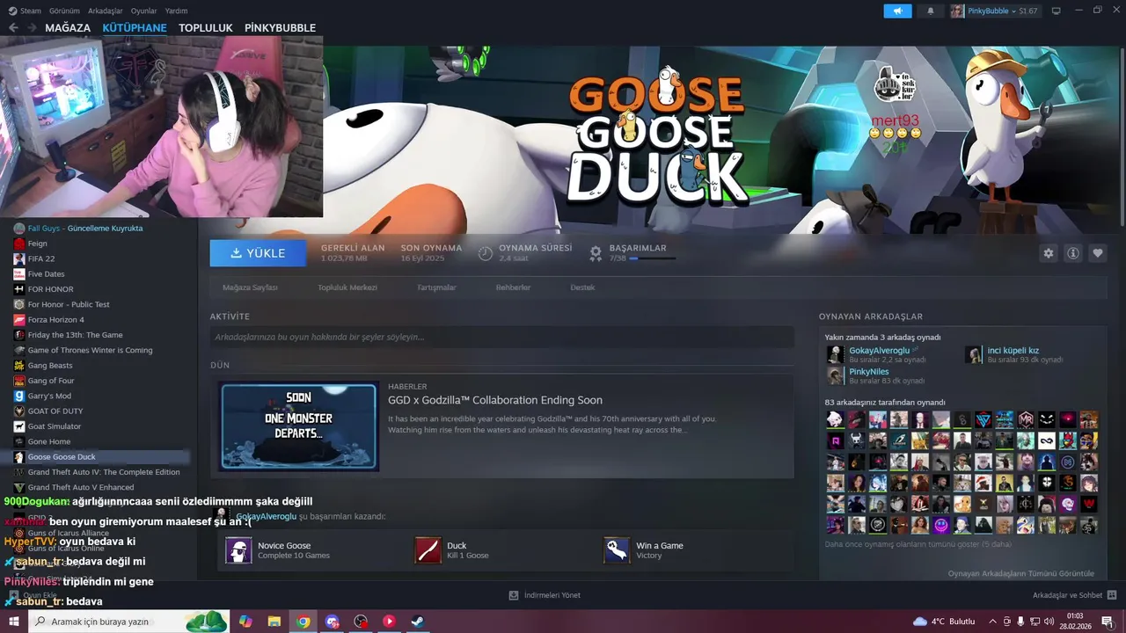Open Google Chrome from taskbar

click(x=303, y=622)
